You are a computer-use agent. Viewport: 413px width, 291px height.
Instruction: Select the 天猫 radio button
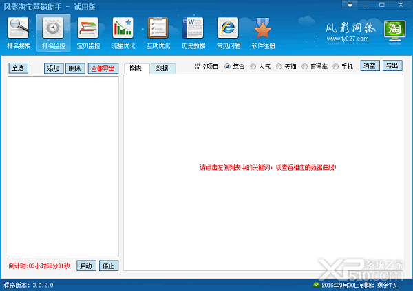(279, 67)
